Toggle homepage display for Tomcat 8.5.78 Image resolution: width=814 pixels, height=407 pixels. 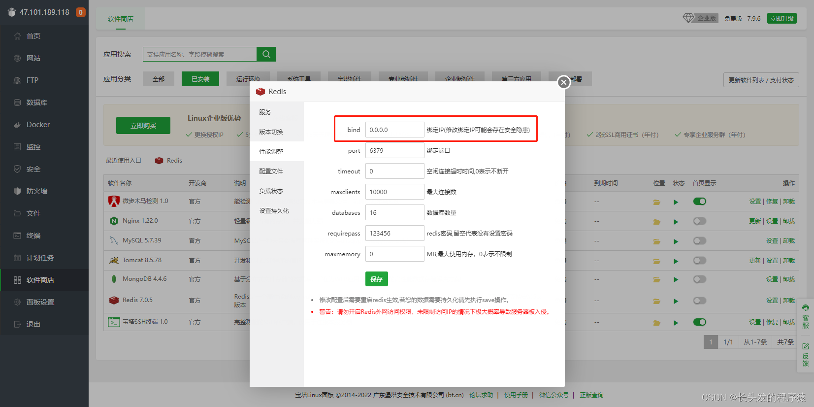699,260
